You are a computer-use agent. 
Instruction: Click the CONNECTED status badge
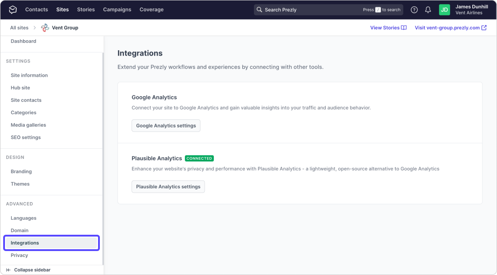click(x=199, y=158)
